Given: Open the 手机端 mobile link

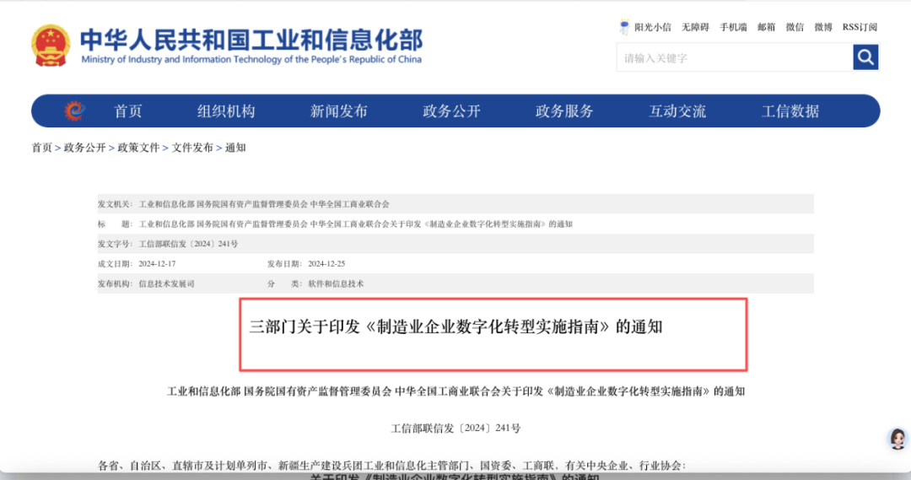Looking at the screenshot, I should 733,27.
